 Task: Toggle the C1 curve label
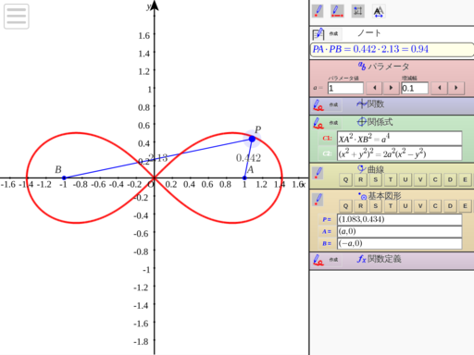pyautogui.click(x=327, y=139)
